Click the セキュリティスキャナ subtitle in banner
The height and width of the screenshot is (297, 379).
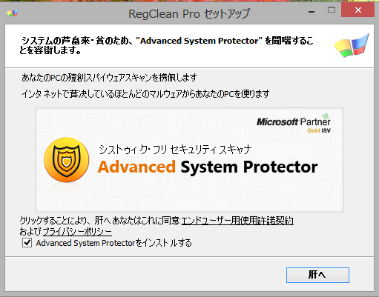coord(175,150)
